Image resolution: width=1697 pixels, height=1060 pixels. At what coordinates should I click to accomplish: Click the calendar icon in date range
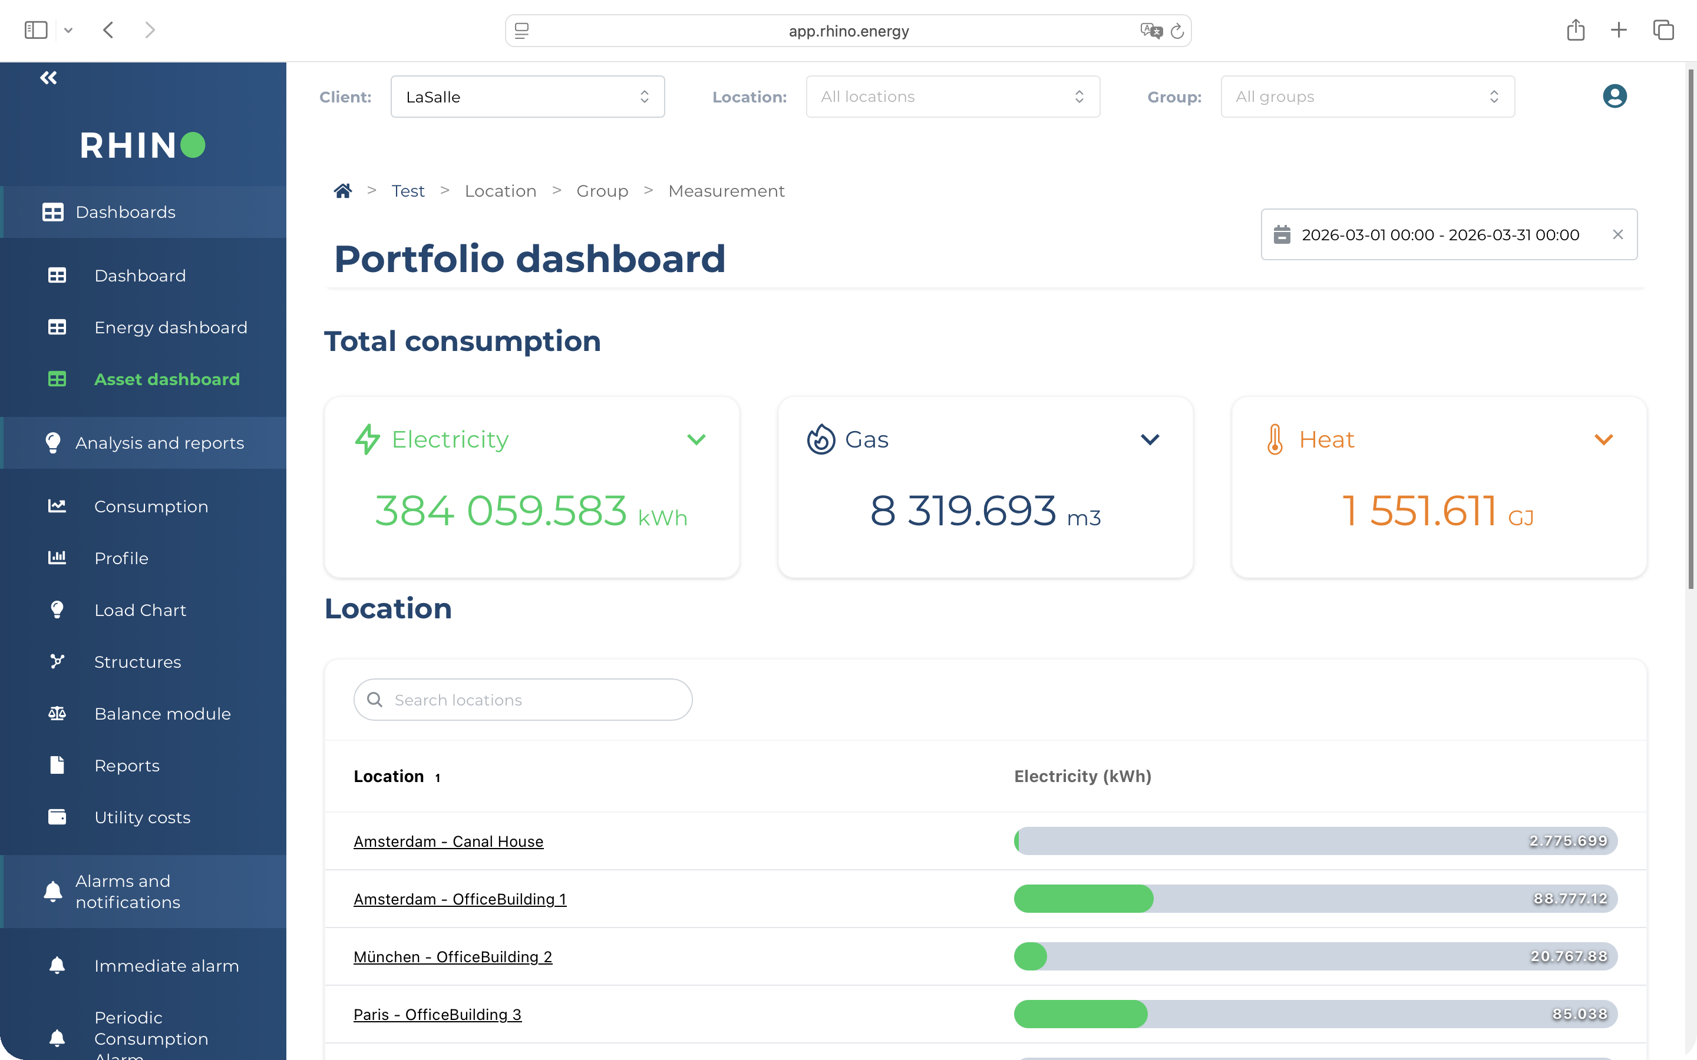pyautogui.click(x=1282, y=234)
